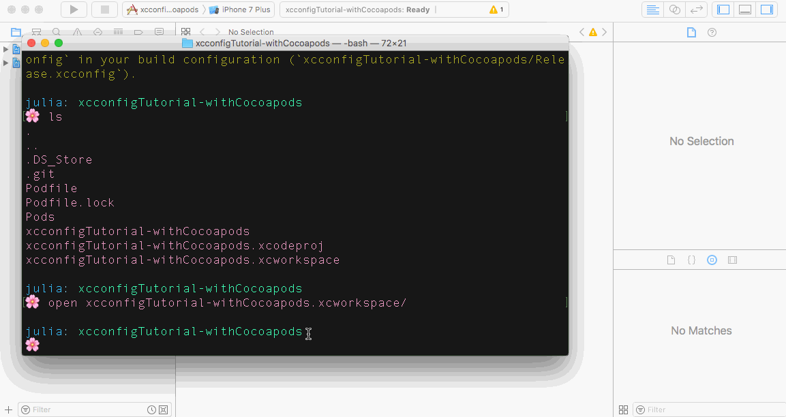This screenshot has width=786, height=417.
Task: Expand first project in navigator
Action: coord(5,49)
